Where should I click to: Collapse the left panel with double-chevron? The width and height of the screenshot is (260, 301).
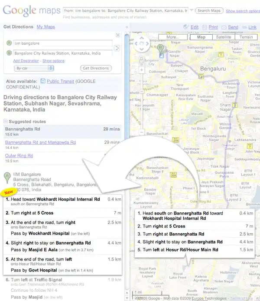[127, 27]
